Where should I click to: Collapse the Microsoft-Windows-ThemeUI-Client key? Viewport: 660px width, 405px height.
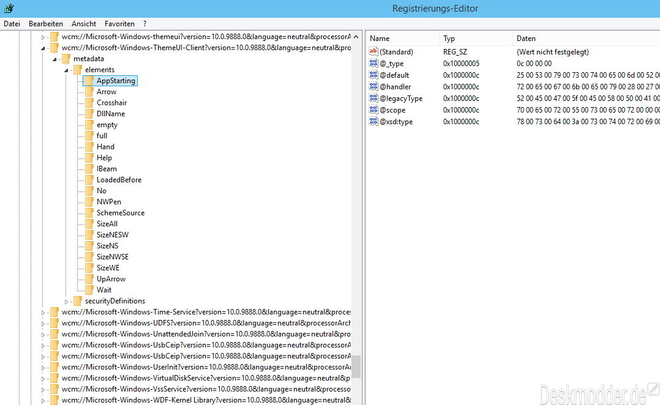43,48
